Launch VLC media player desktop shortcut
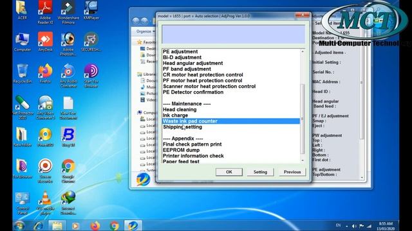 point(45,203)
